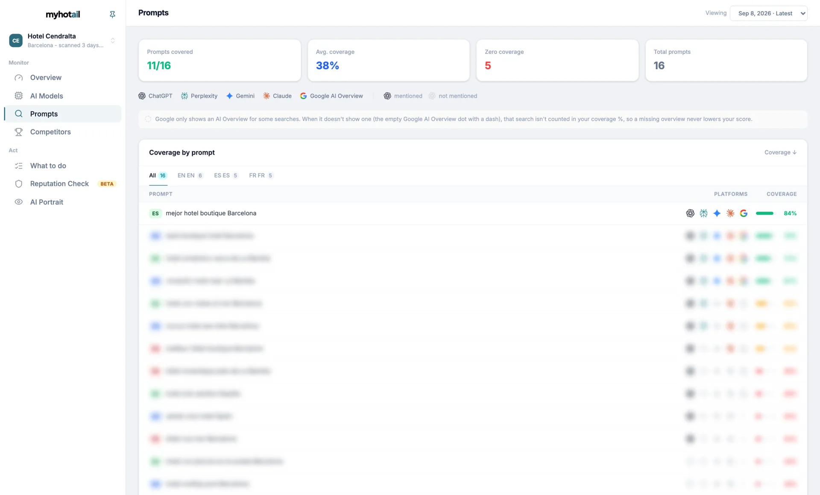820x495 pixels.
Task: Expand the Hotel Cendralta account switcher
Action: 113,41
